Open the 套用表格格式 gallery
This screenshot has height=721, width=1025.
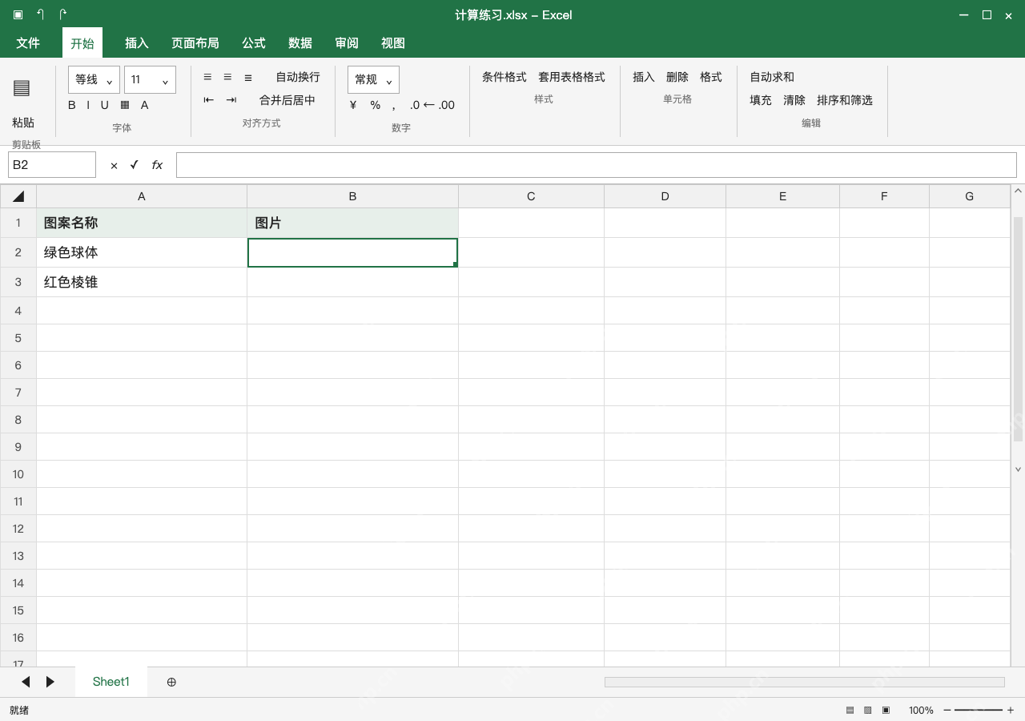(x=572, y=77)
